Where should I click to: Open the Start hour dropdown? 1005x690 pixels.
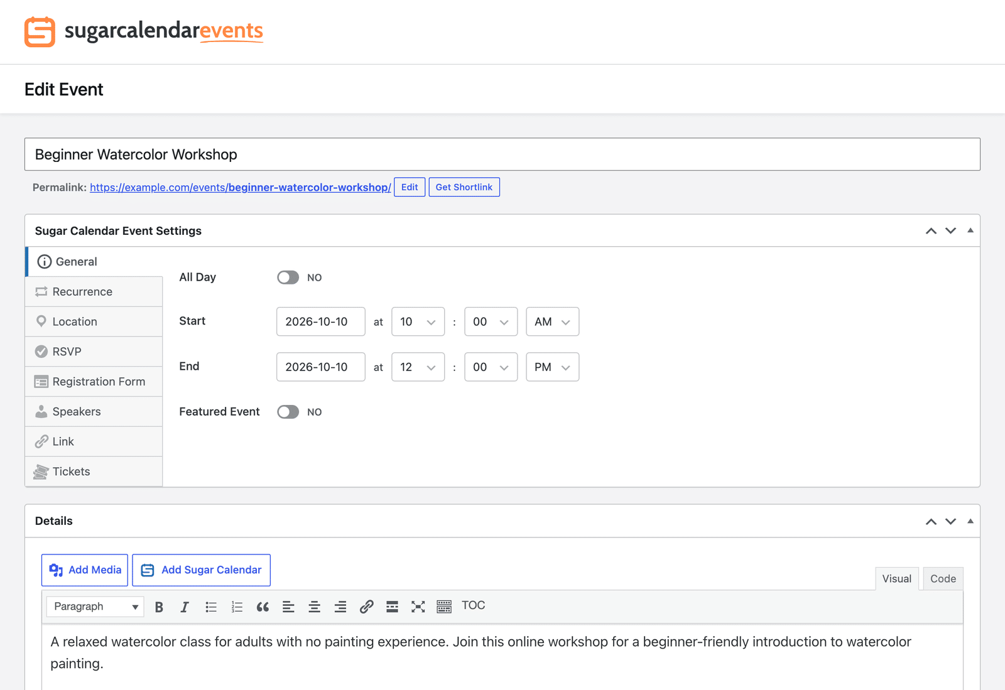tap(418, 321)
